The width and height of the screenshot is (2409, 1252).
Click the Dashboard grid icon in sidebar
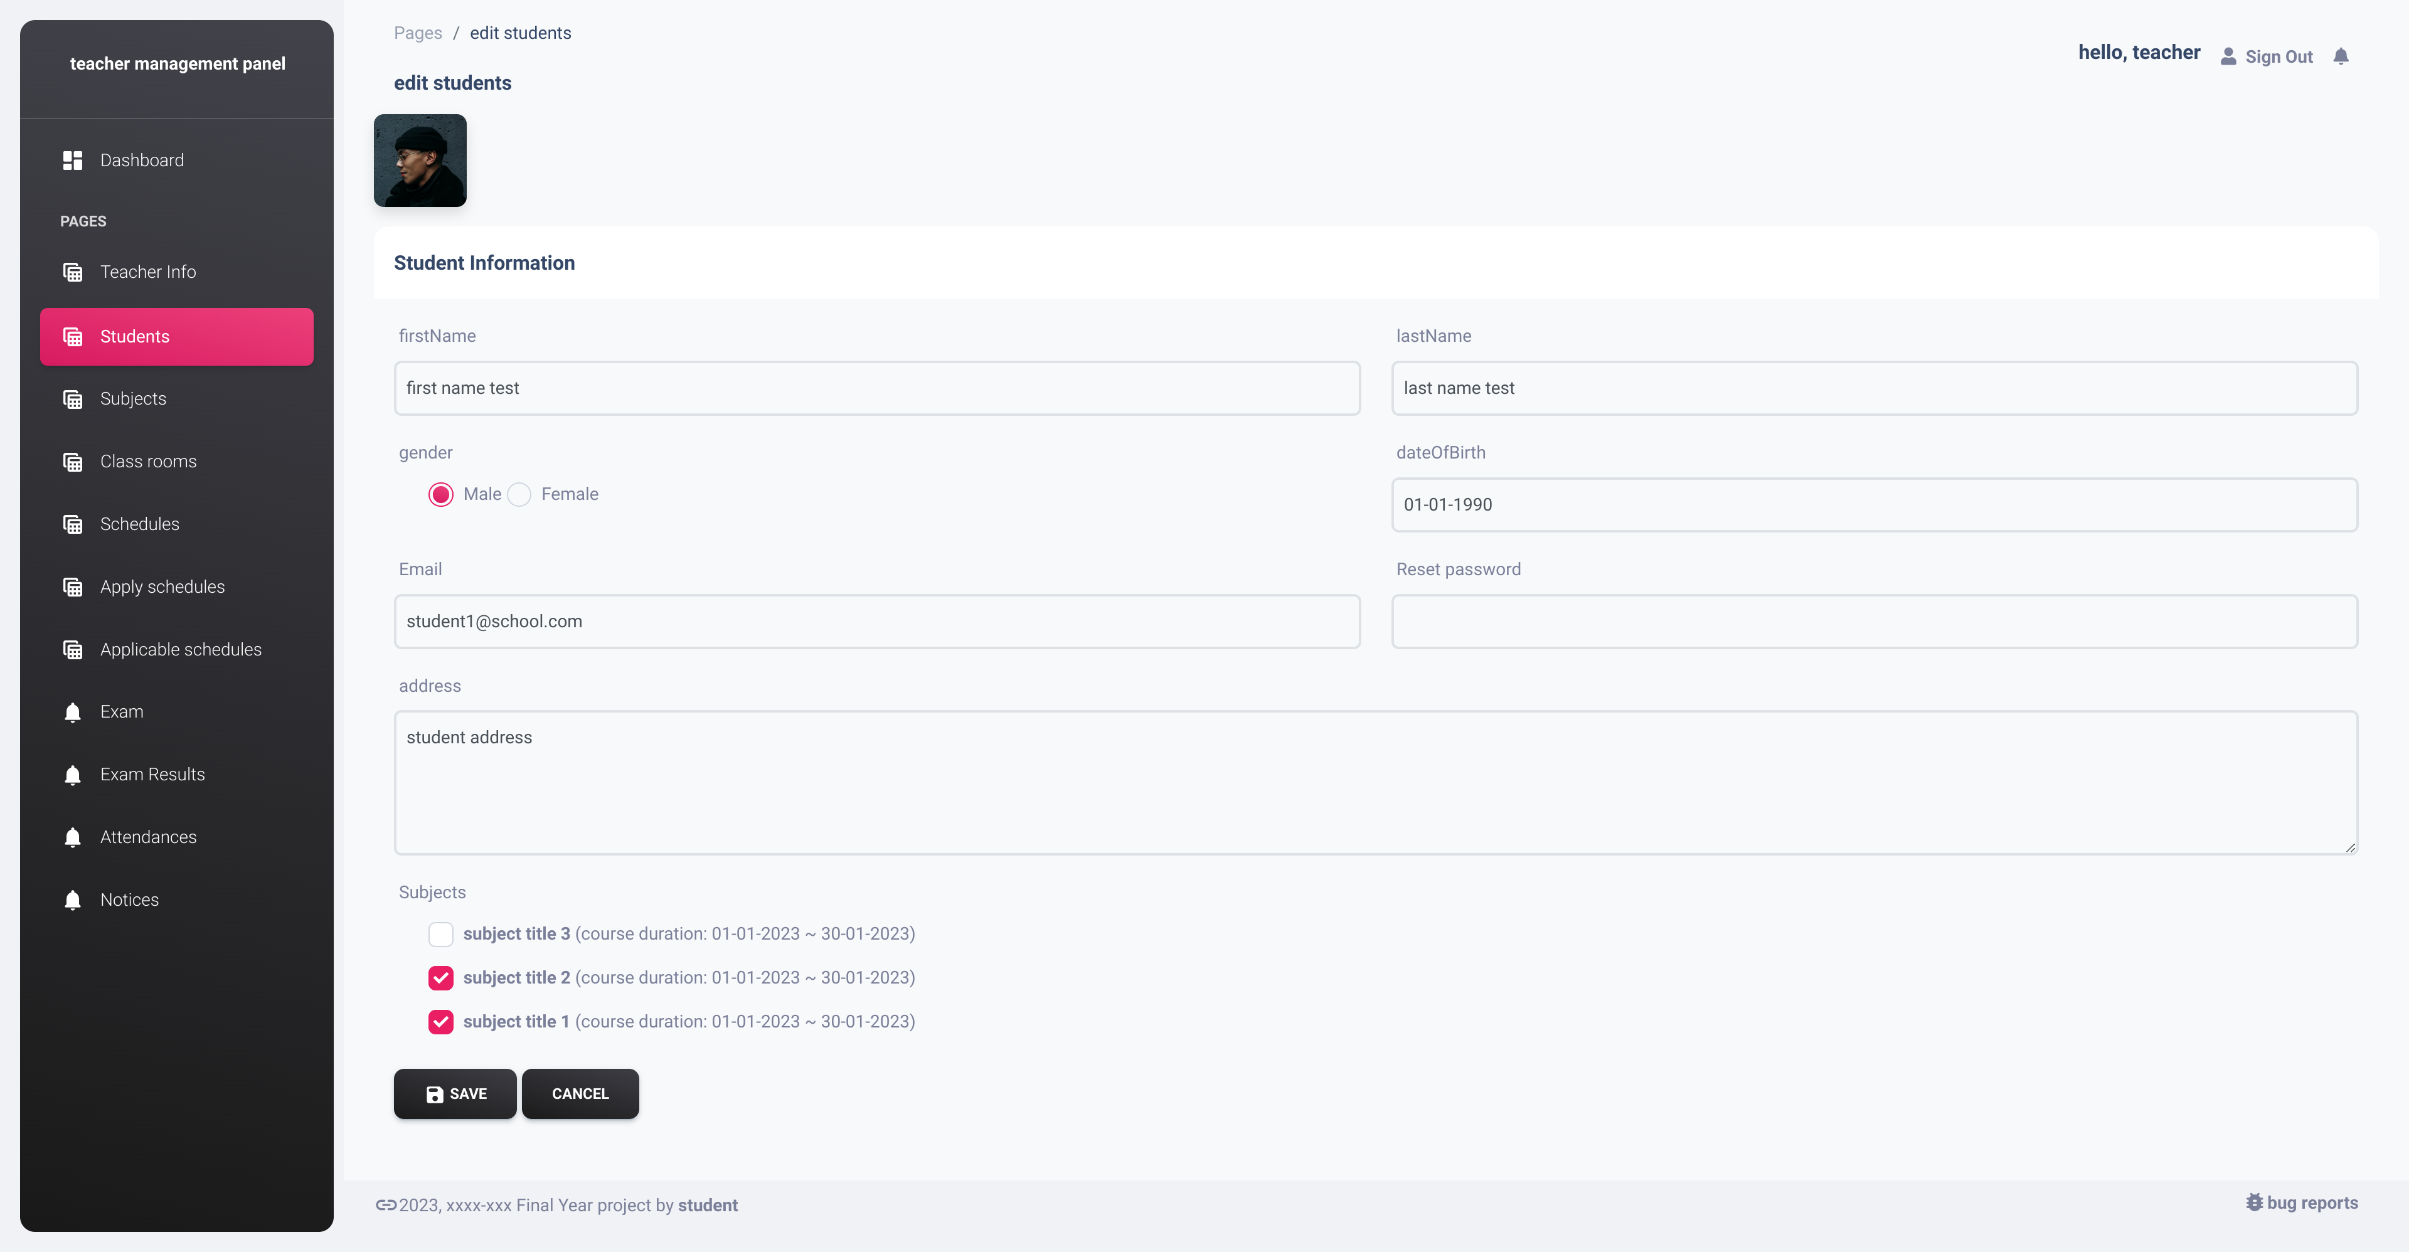point(73,160)
